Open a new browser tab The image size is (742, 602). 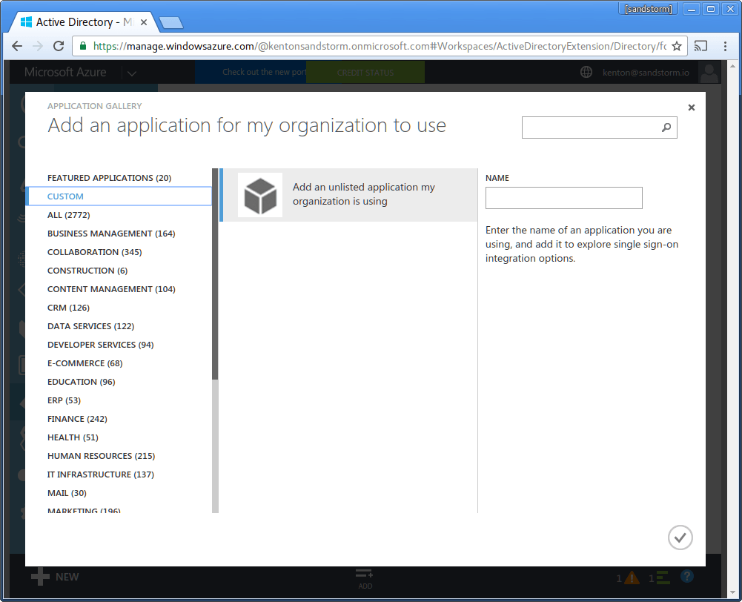[x=170, y=22]
